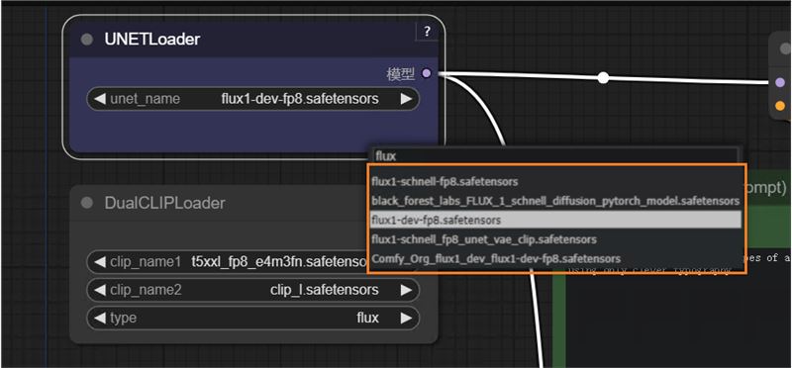This screenshot has width=792, height=368.
Task: Click right arrow of clip_name2 field
Action: (406, 290)
